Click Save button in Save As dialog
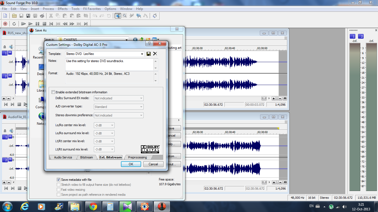Image resolution: width=378 pixels, height=212 pixels. (174, 128)
